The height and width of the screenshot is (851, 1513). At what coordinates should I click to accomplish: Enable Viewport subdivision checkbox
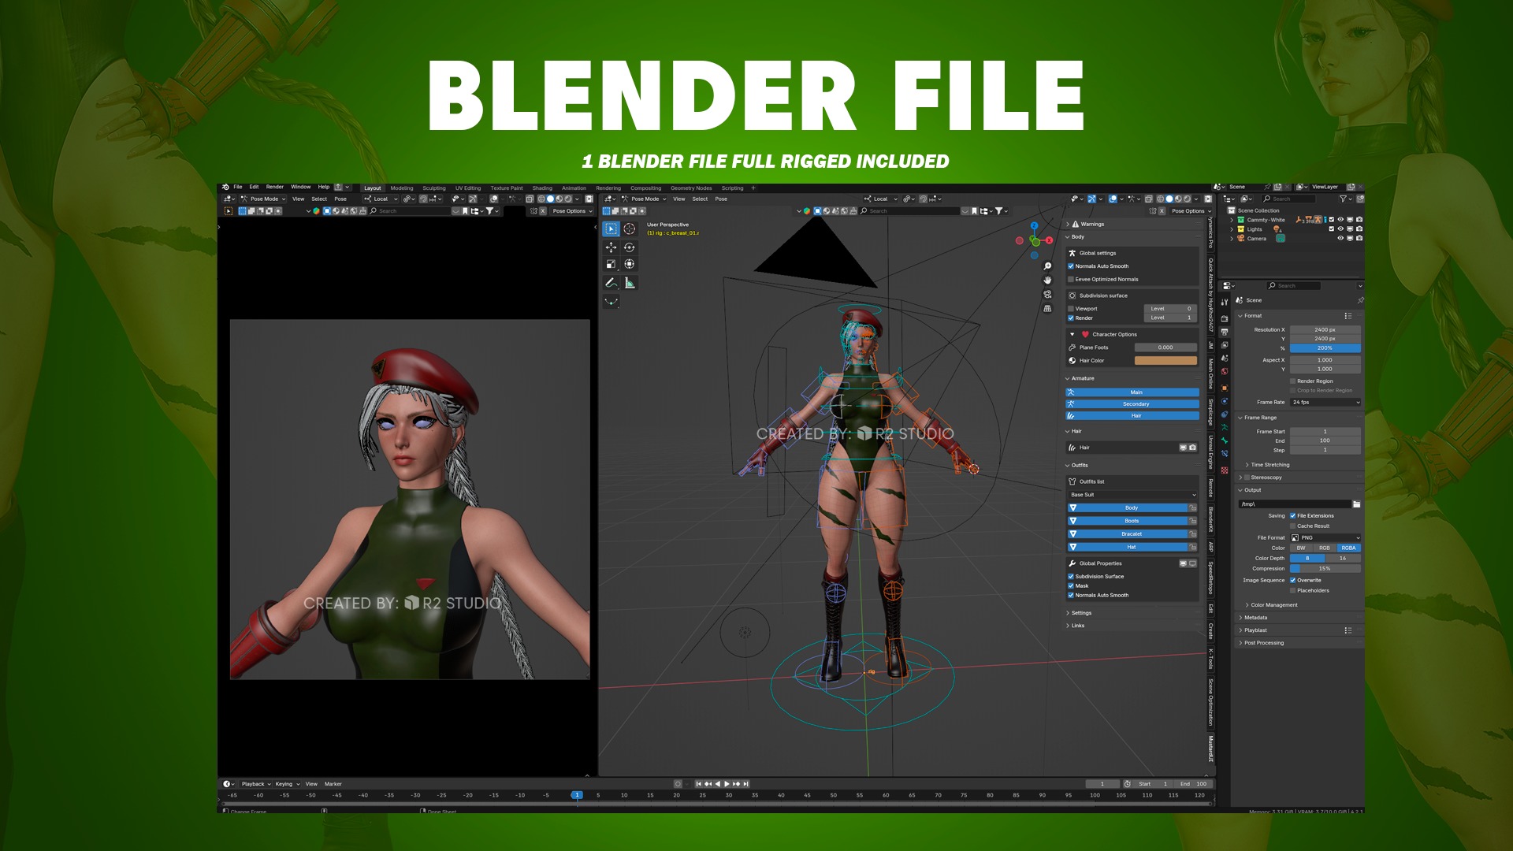point(1071,309)
